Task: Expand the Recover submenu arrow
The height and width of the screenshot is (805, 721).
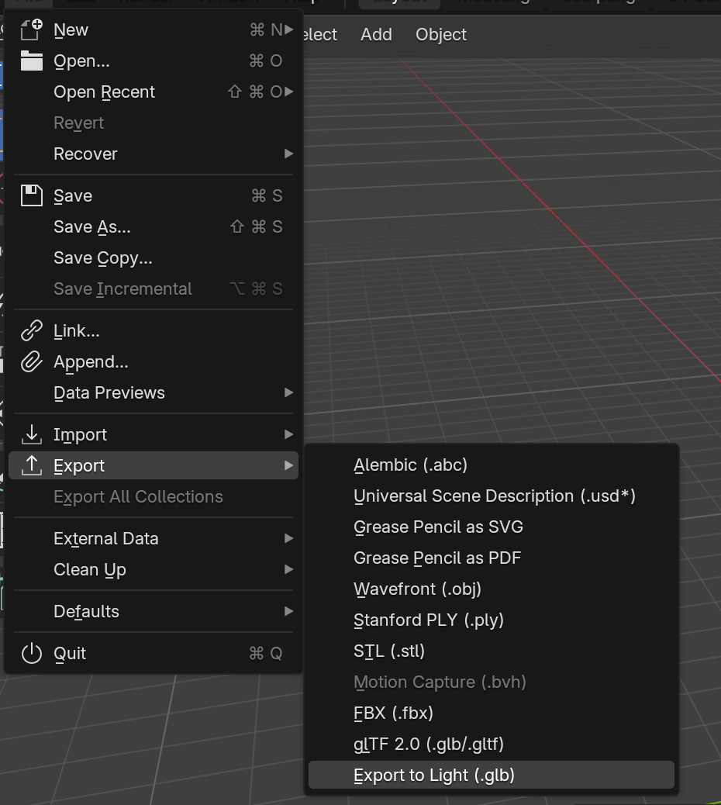Action: click(x=289, y=154)
